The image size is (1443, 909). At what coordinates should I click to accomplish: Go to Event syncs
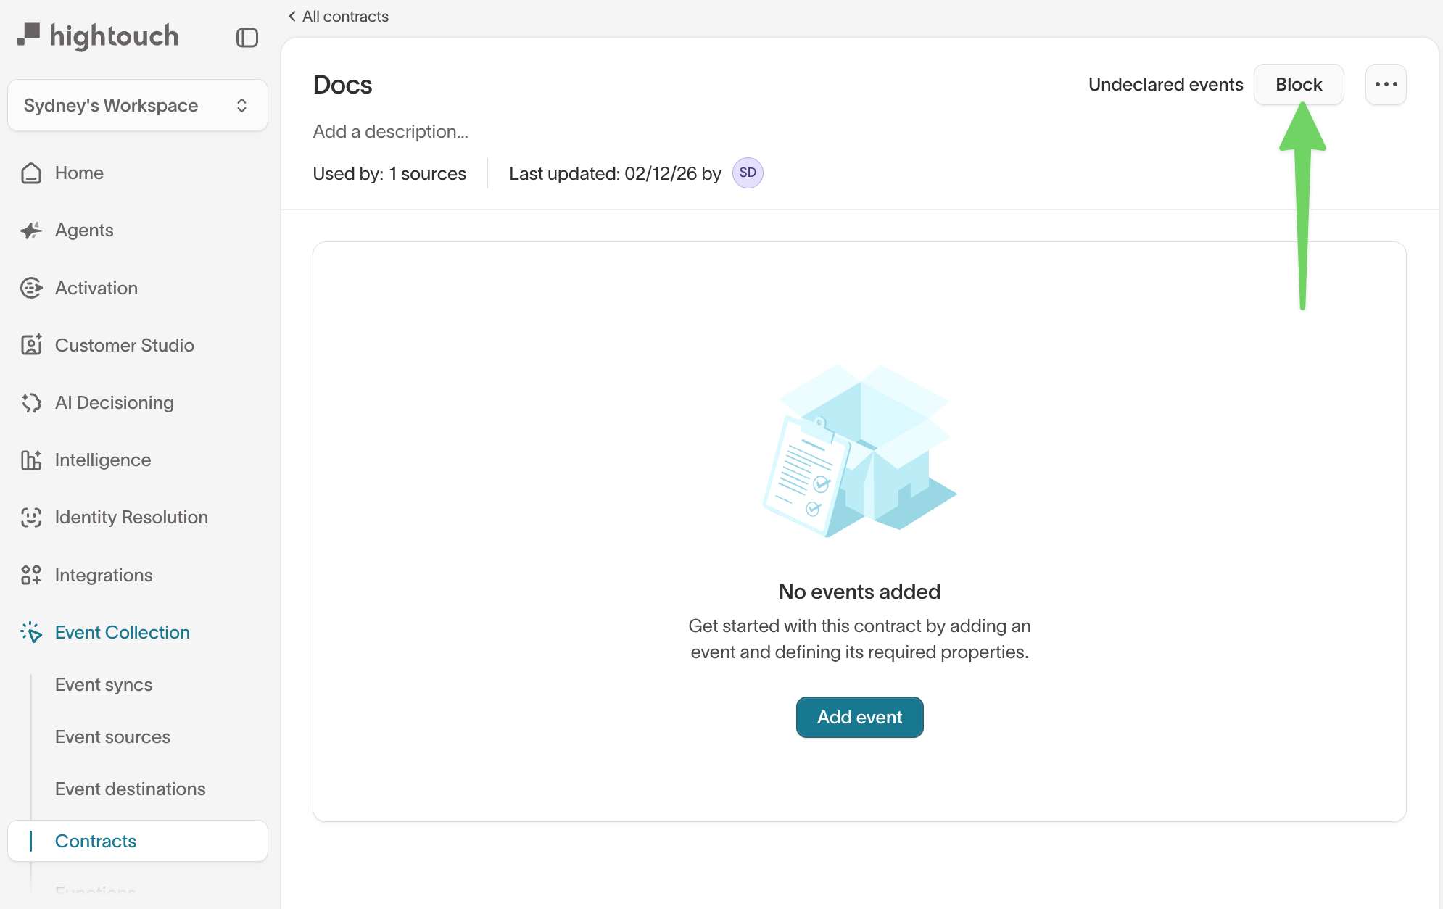click(x=104, y=684)
